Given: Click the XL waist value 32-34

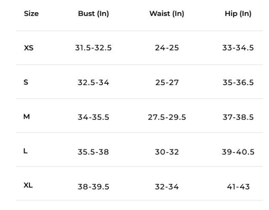Looking at the screenshot, I should 167,187.
